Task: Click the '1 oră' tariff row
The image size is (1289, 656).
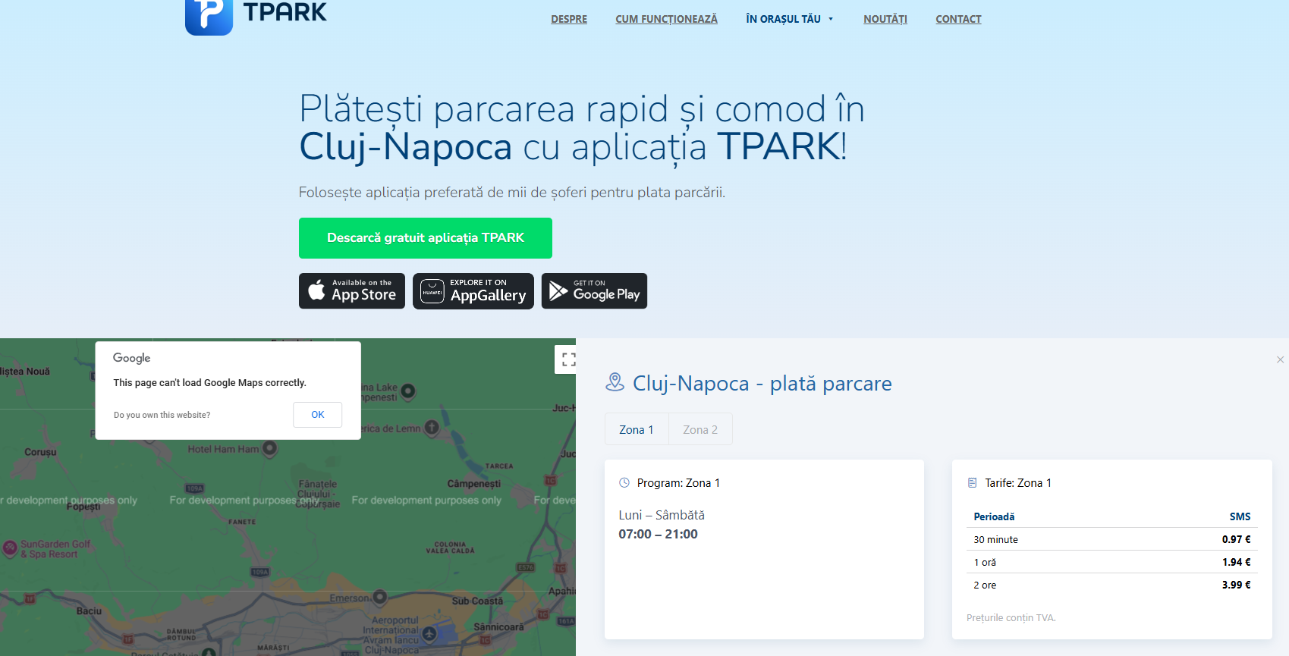Action: tap(1112, 562)
